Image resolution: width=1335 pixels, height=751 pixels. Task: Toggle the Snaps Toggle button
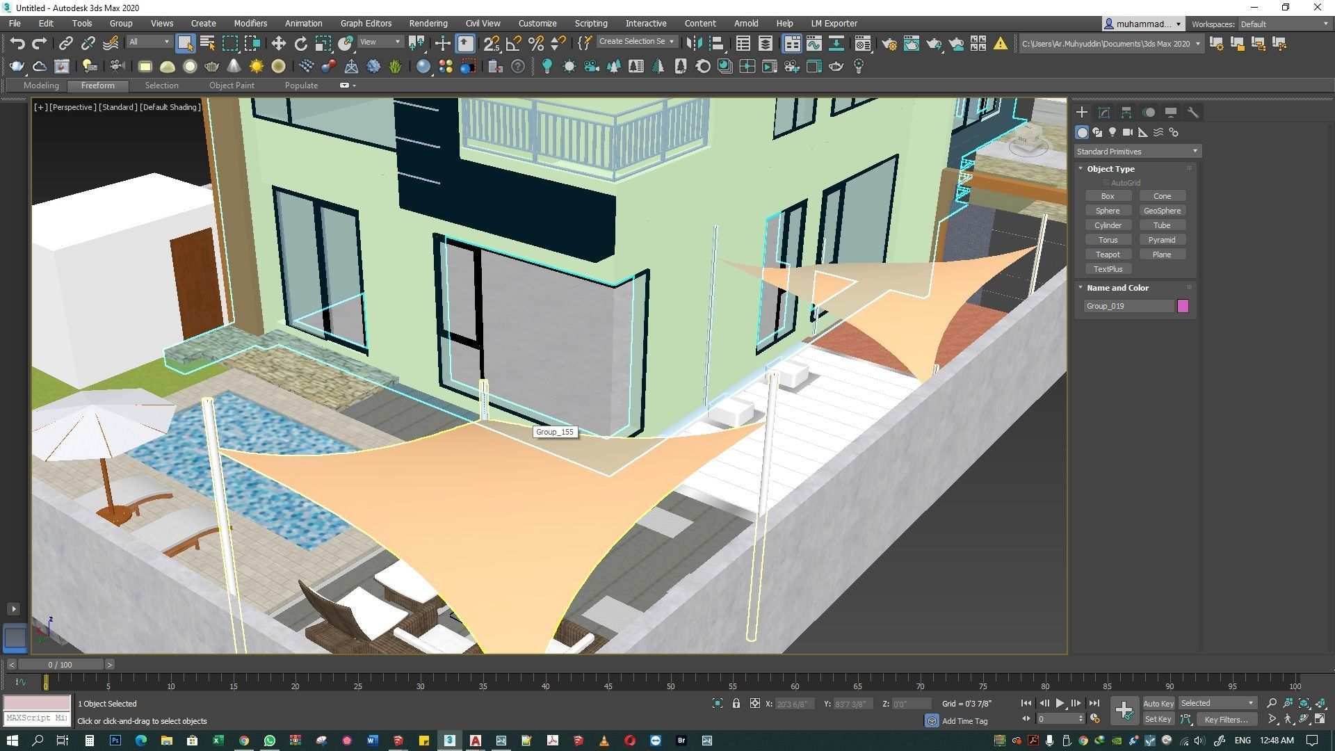tap(491, 44)
